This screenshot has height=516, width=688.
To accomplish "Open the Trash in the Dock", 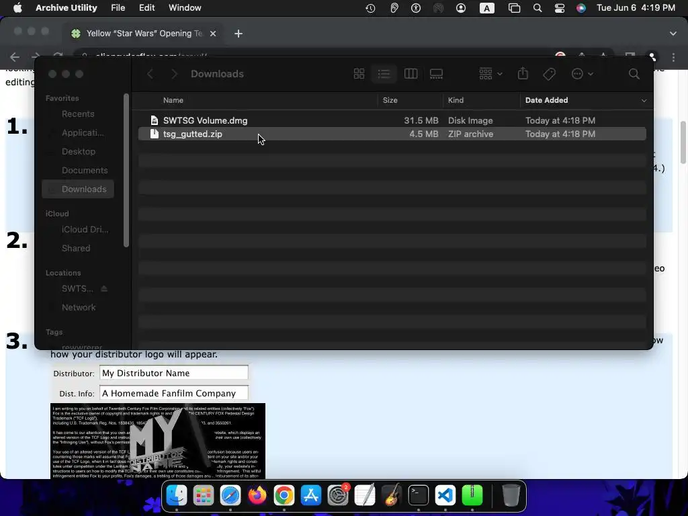I will pyautogui.click(x=511, y=495).
